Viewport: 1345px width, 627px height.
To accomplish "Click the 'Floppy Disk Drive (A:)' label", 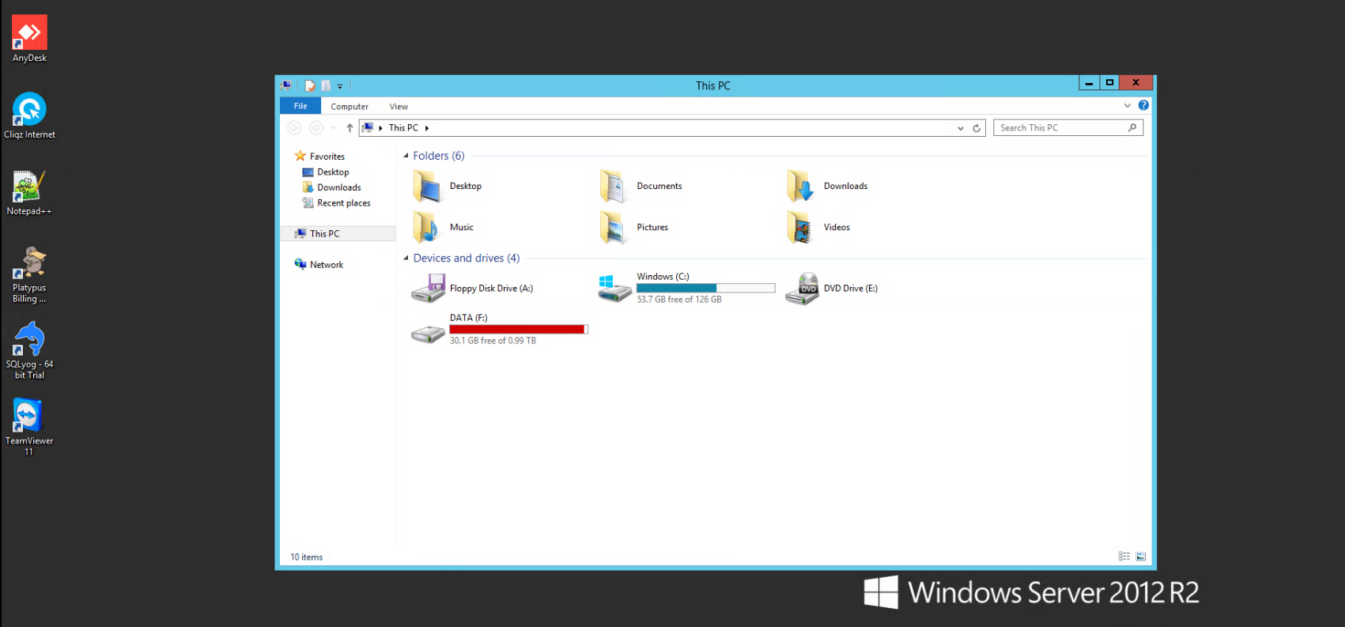I will pyautogui.click(x=491, y=289).
